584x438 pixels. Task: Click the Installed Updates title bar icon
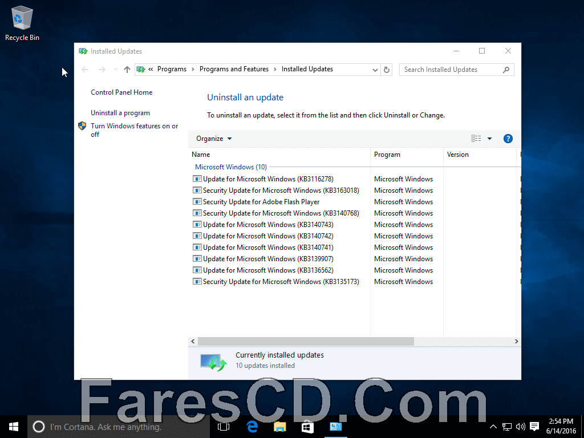83,51
